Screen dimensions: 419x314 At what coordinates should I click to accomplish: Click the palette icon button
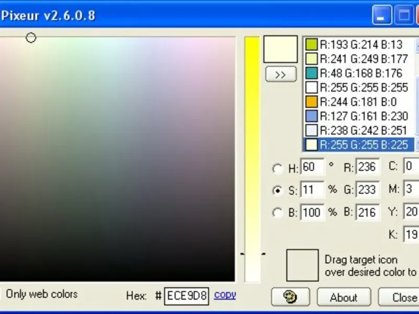click(x=291, y=297)
